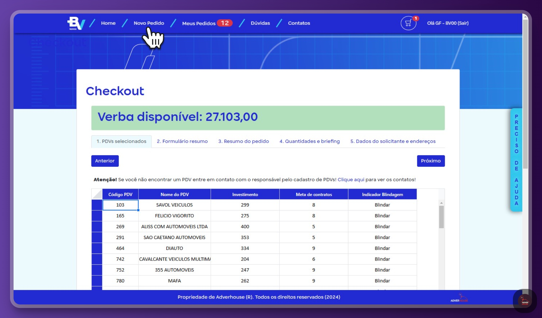The image size is (542, 318).
Task: Select PDV code 165 cell
Action: [x=120, y=216]
